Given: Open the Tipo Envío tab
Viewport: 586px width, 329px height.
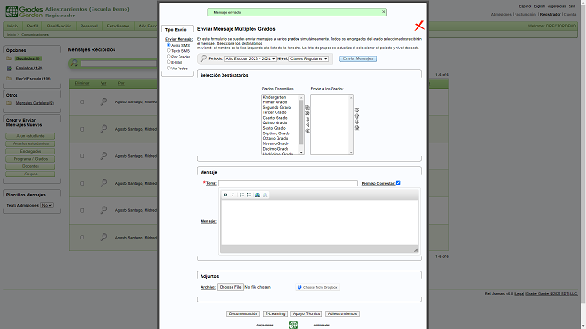Looking at the screenshot, I should pyautogui.click(x=176, y=29).
